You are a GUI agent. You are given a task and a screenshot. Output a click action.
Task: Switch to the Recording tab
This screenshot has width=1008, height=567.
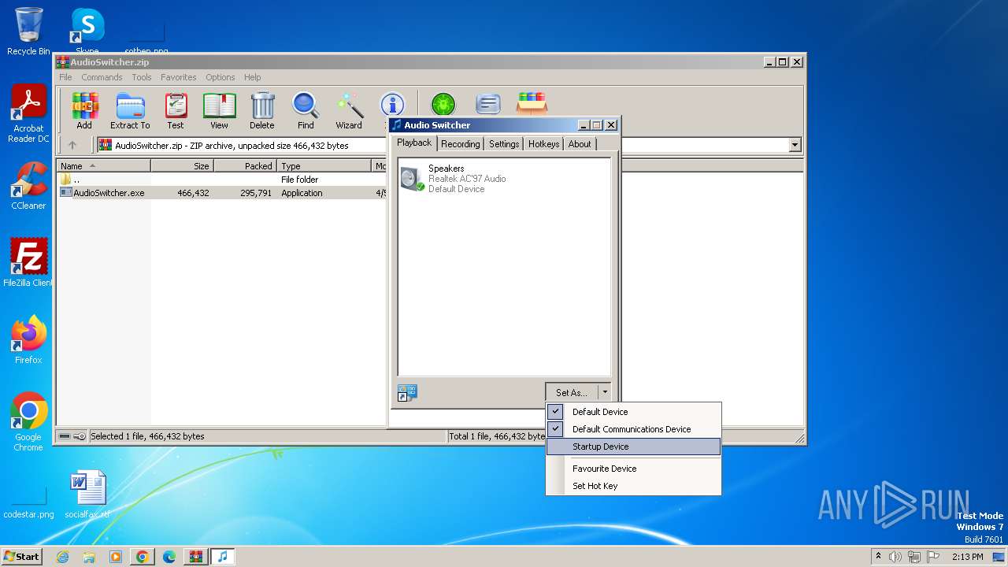460,144
